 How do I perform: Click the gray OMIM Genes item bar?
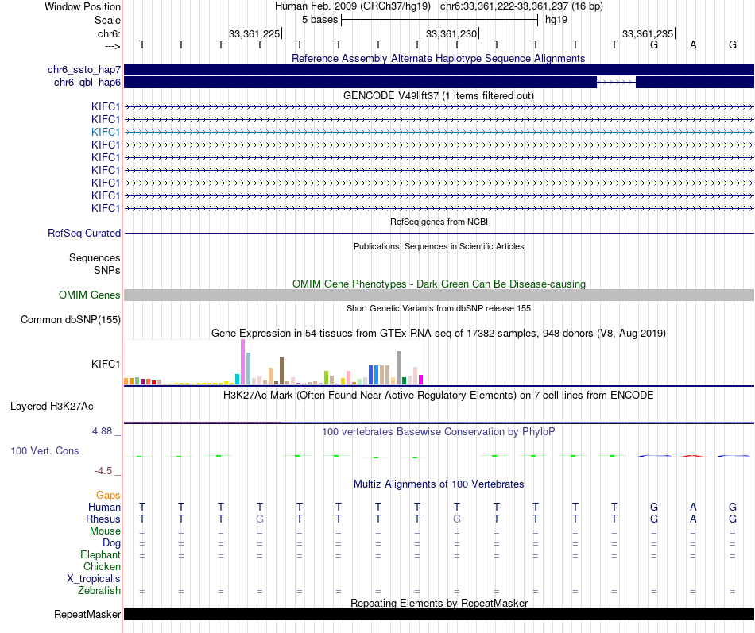pyautogui.click(x=439, y=295)
